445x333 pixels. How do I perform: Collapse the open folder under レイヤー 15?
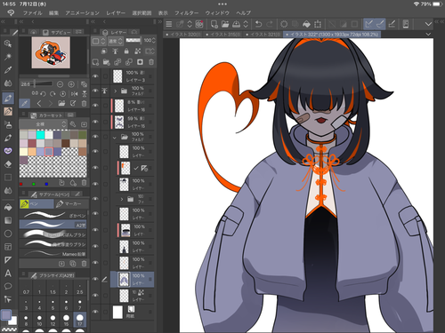pos(115,137)
